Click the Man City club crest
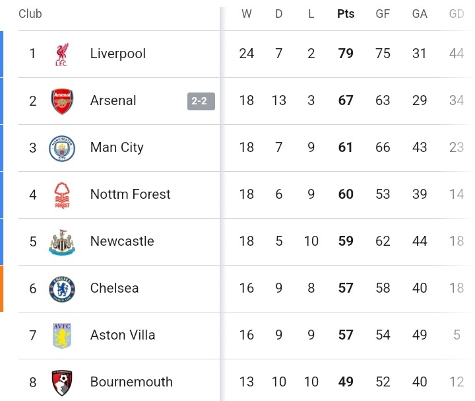This screenshot has width=475, height=401. (x=62, y=149)
